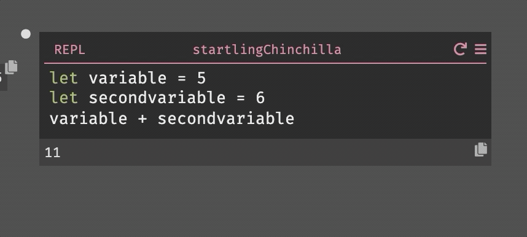Place cursor at end of 'let variable = 5'

coord(206,79)
